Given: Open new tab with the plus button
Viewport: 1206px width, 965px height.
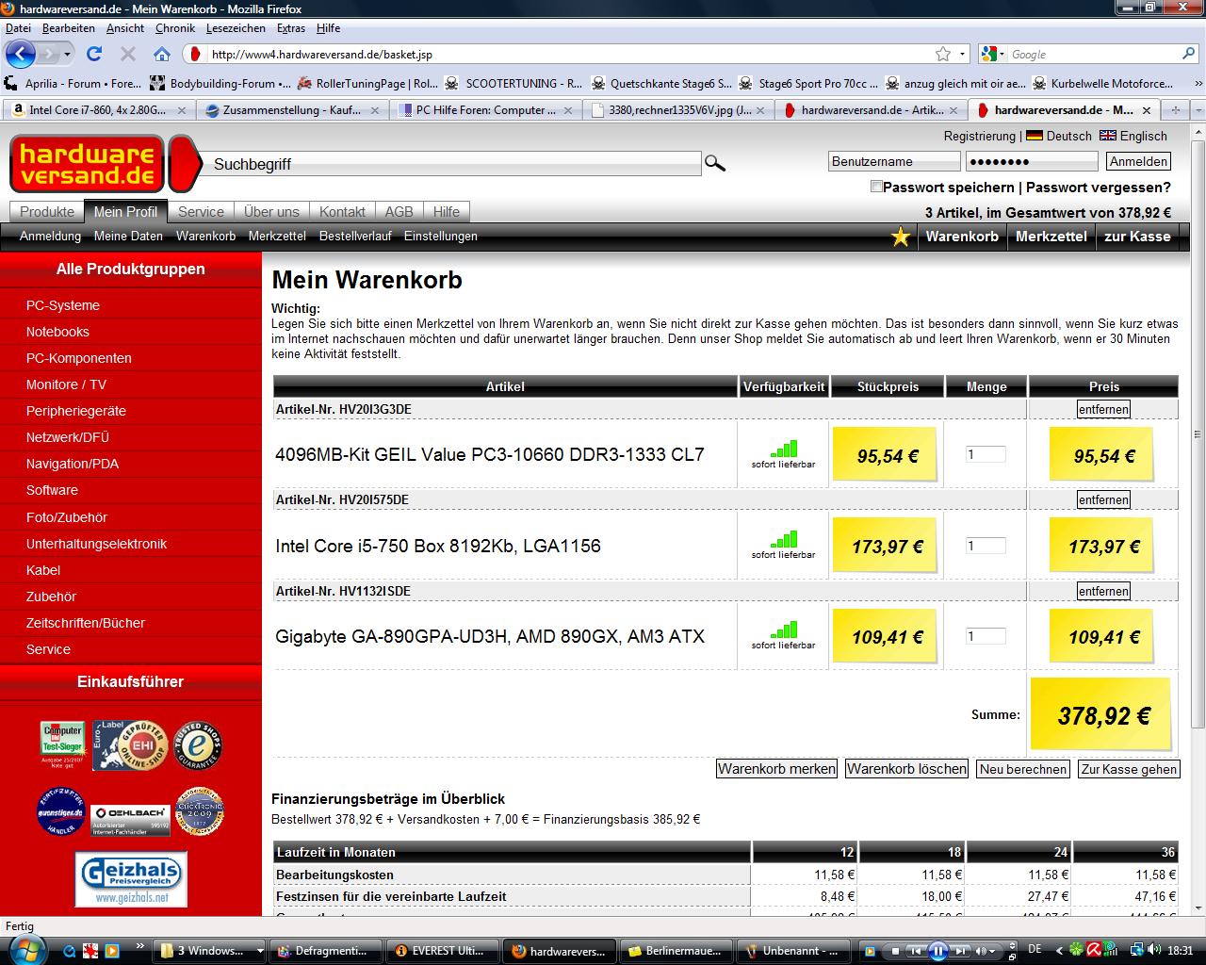Looking at the screenshot, I should point(1175,110).
